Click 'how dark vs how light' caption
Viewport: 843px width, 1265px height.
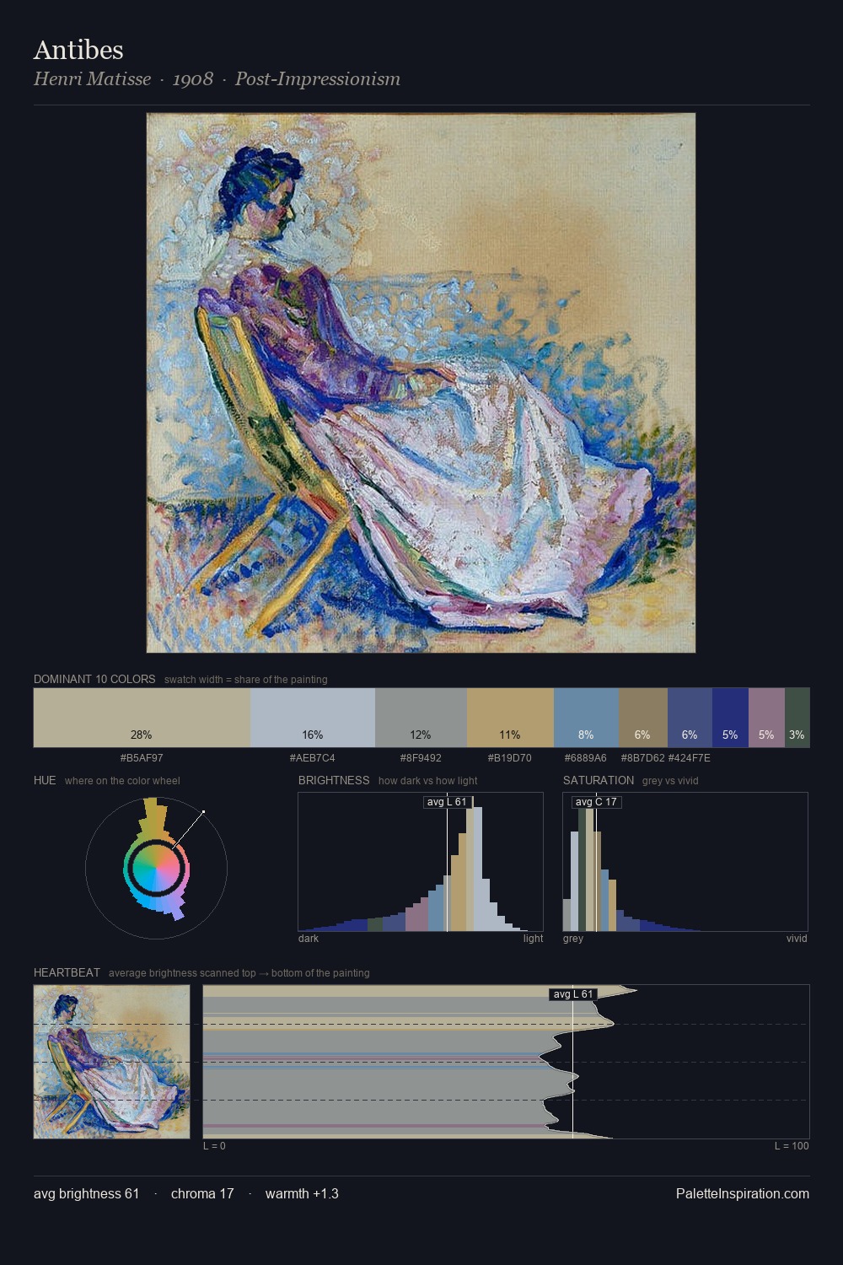click(428, 781)
